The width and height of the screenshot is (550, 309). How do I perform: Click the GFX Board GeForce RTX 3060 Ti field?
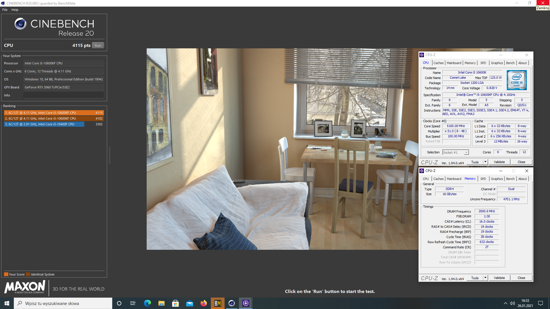point(64,87)
